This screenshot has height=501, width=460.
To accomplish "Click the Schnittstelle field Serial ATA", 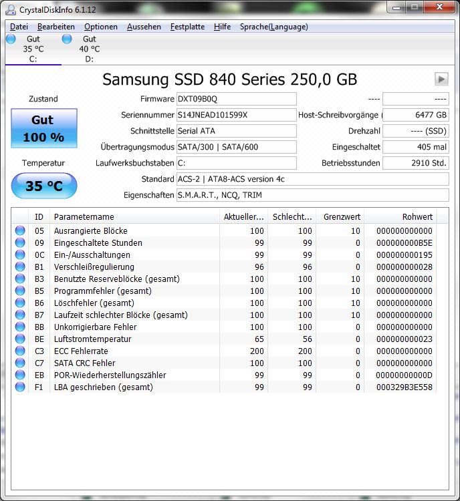I will [x=237, y=131].
